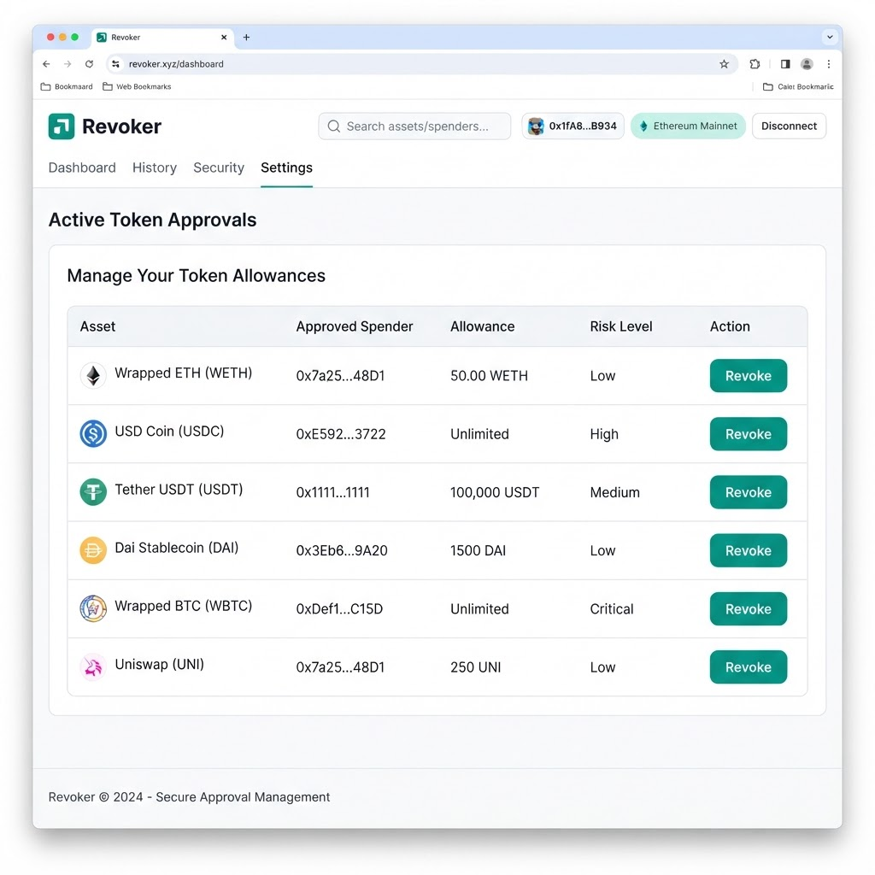
Task: Bookmark this page with the star icon
Action: click(x=724, y=64)
